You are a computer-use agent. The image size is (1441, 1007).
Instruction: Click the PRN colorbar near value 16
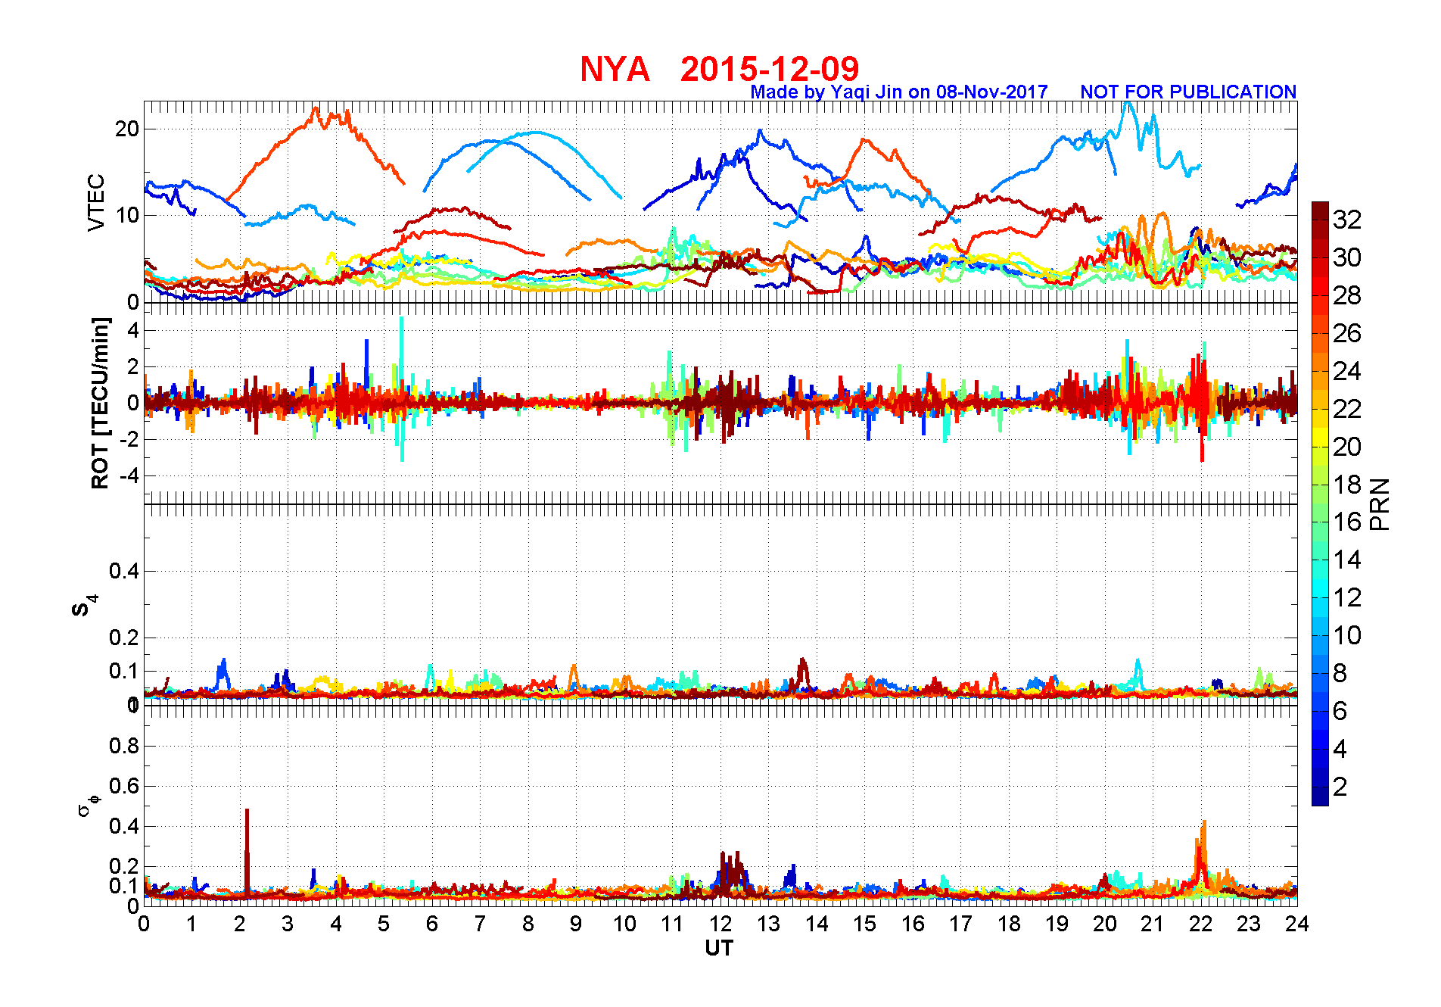tap(1320, 522)
